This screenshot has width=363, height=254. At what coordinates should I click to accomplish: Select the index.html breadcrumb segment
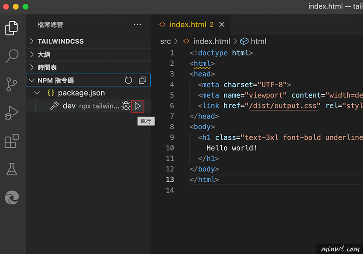(x=211, y=41)
